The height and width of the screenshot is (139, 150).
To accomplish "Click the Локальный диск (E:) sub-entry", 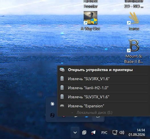I will pos(94,113).
